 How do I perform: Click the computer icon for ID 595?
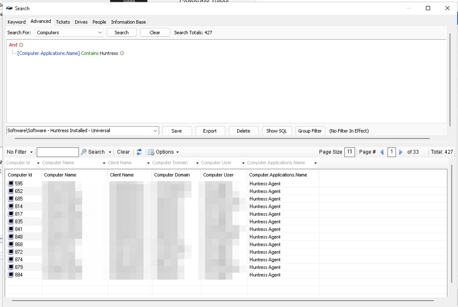coord(11,183)
